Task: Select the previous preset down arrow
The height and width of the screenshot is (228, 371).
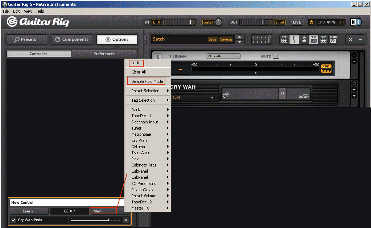Action: click(240, 42)
